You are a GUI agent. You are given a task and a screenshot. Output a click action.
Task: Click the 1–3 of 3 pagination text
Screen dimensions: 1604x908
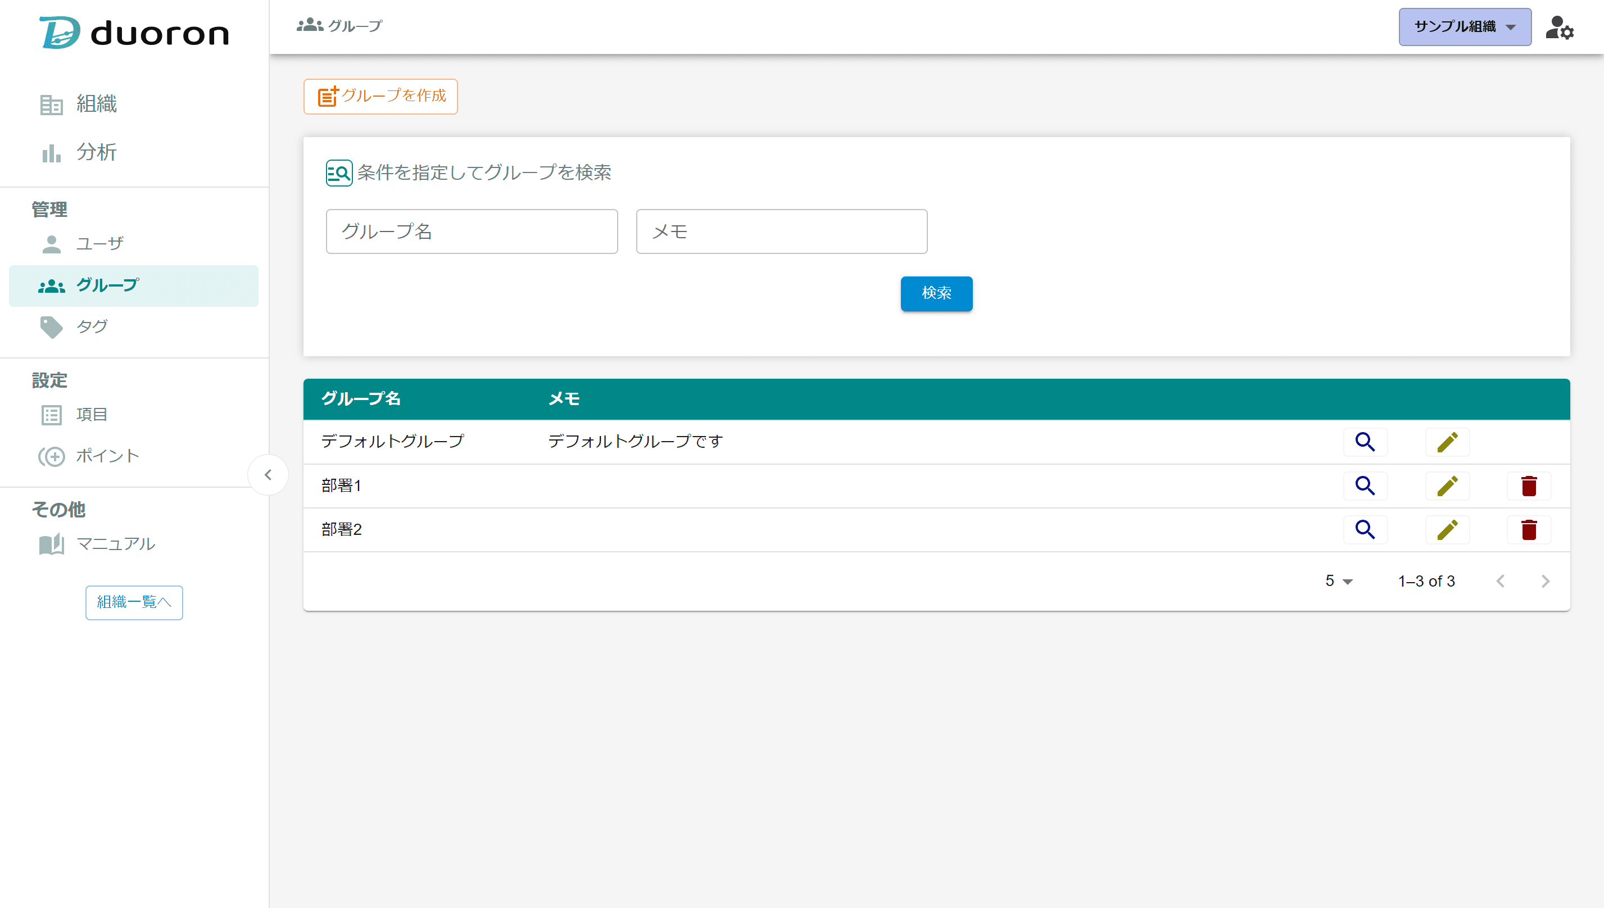coord(1426,581)
